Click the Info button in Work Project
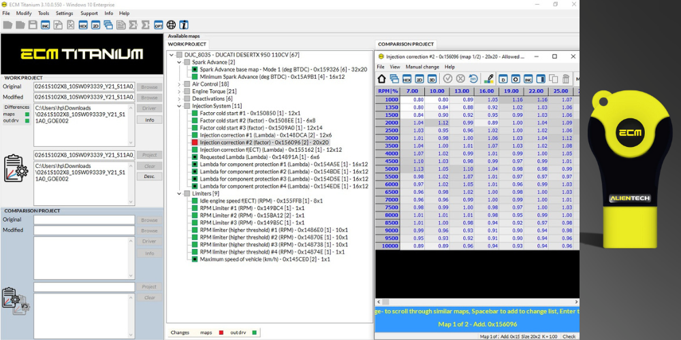This screenshot has width=681, height=340. click(x=149, y=120)
